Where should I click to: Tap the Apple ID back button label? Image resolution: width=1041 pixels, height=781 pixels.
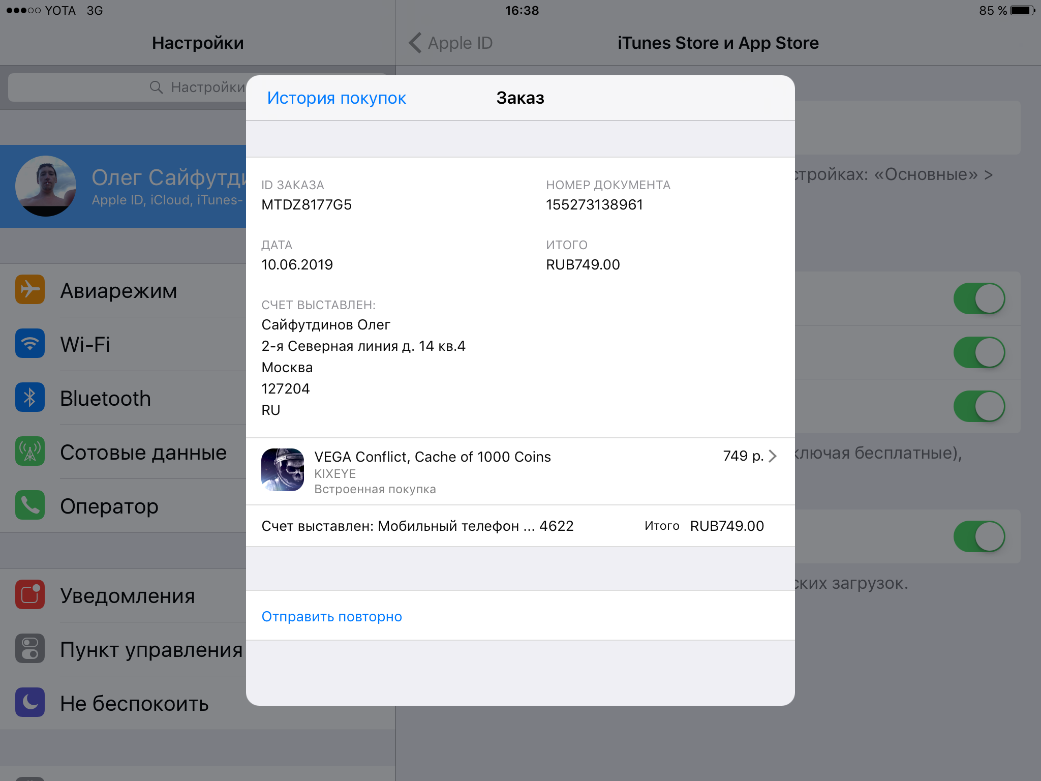pyautogui.click(x=460, y=43)
